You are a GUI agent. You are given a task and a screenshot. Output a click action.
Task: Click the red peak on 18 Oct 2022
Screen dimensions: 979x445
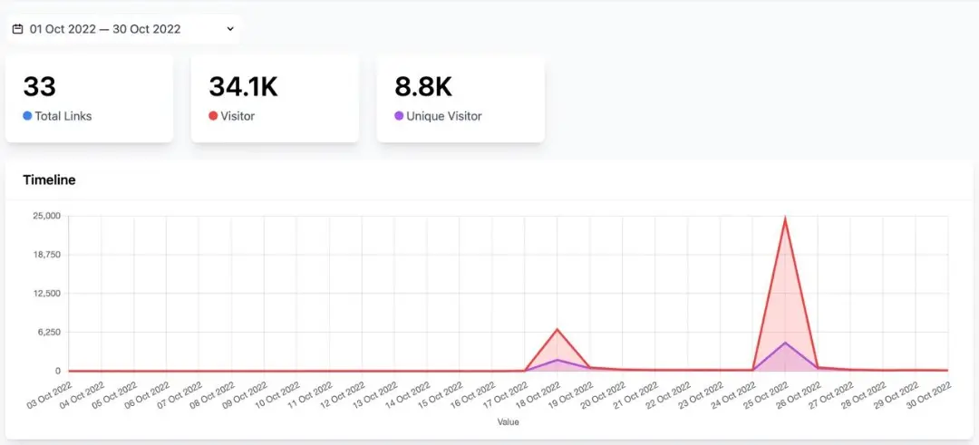pyautogui.click(x=557, y=329)
